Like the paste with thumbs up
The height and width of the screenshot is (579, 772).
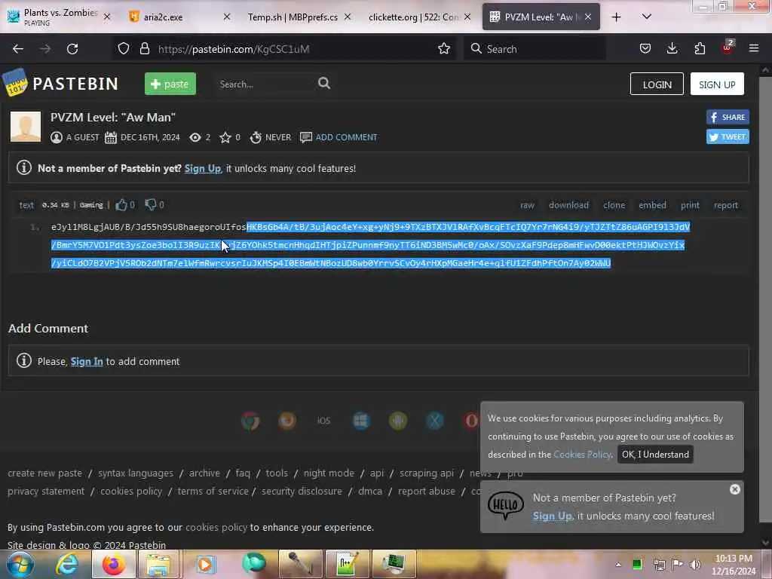pos(121,205)
